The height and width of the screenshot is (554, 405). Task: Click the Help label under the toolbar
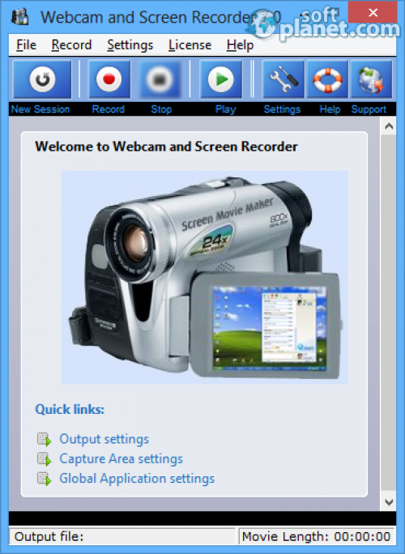[330, 109]
